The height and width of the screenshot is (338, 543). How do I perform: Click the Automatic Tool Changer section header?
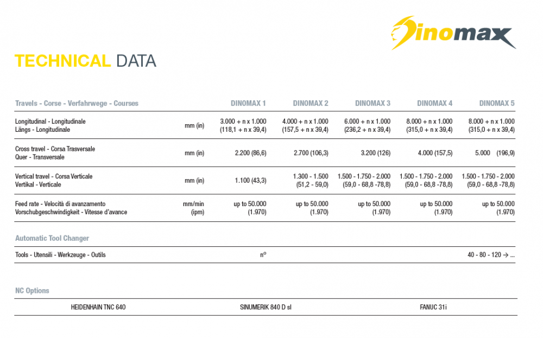(52, 238)
